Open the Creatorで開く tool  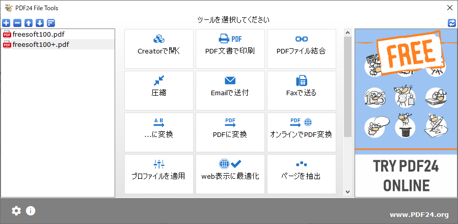[159, 49]
